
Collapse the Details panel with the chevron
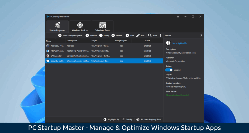201,35
